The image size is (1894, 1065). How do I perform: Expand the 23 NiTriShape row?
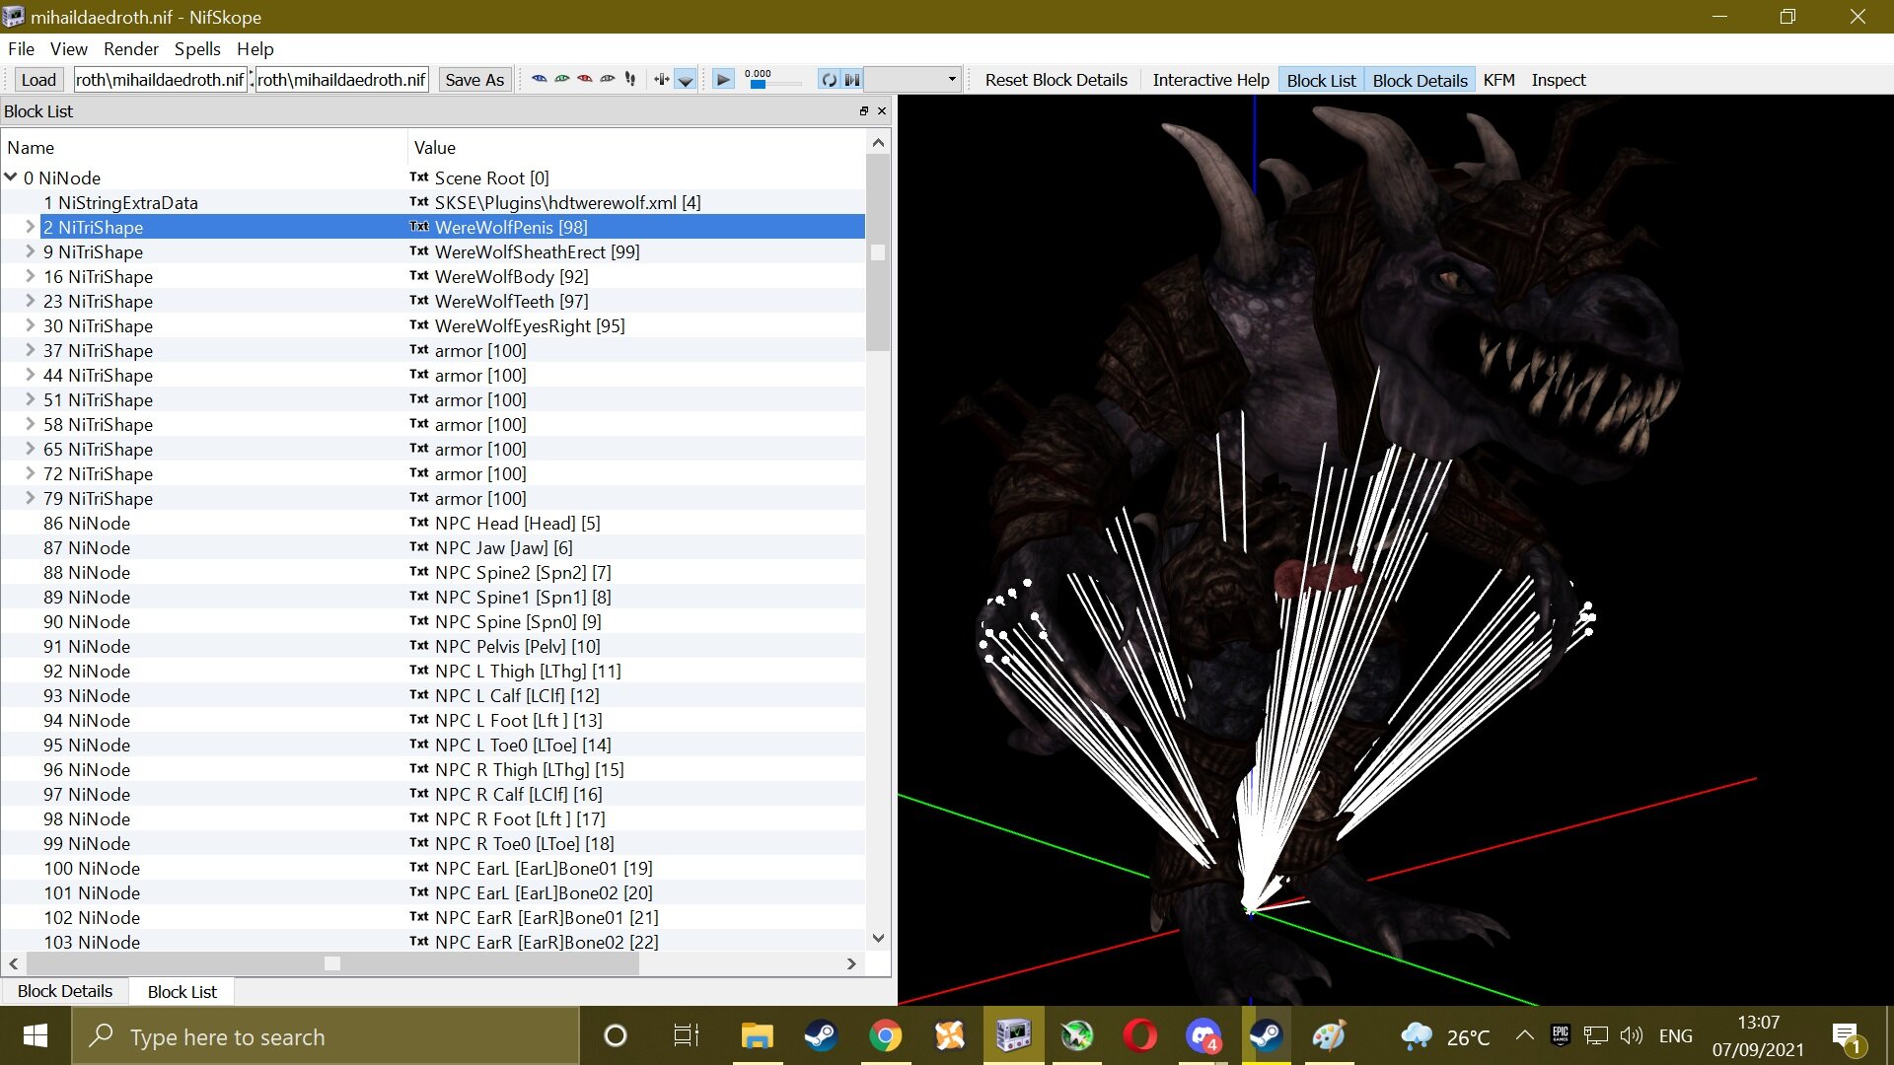[30, 301]
